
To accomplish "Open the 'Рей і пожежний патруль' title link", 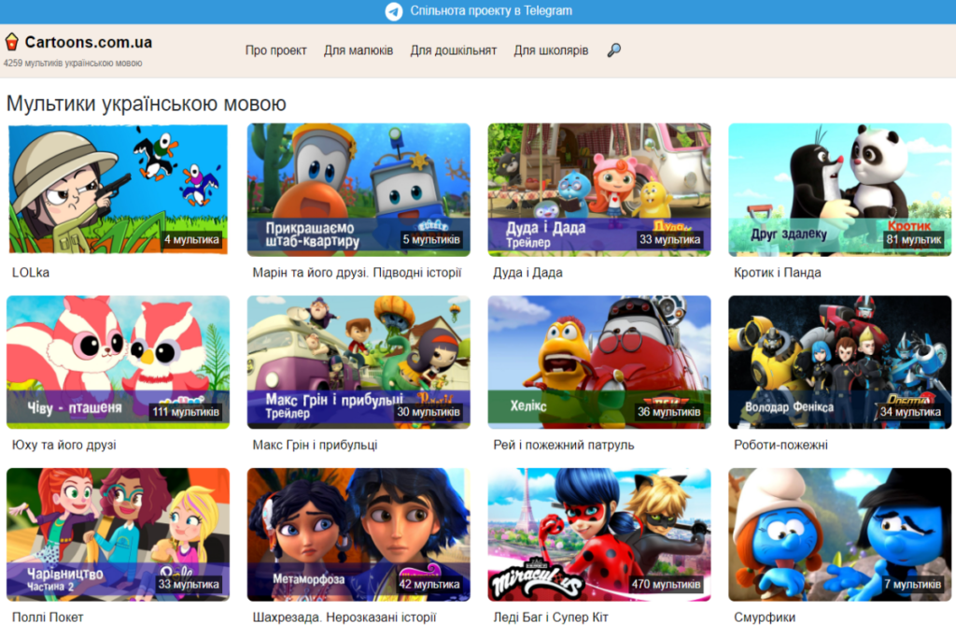I will click(x=563, y=445).
